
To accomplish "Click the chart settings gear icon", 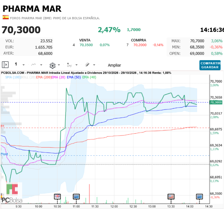I will (x=52, y=66).
